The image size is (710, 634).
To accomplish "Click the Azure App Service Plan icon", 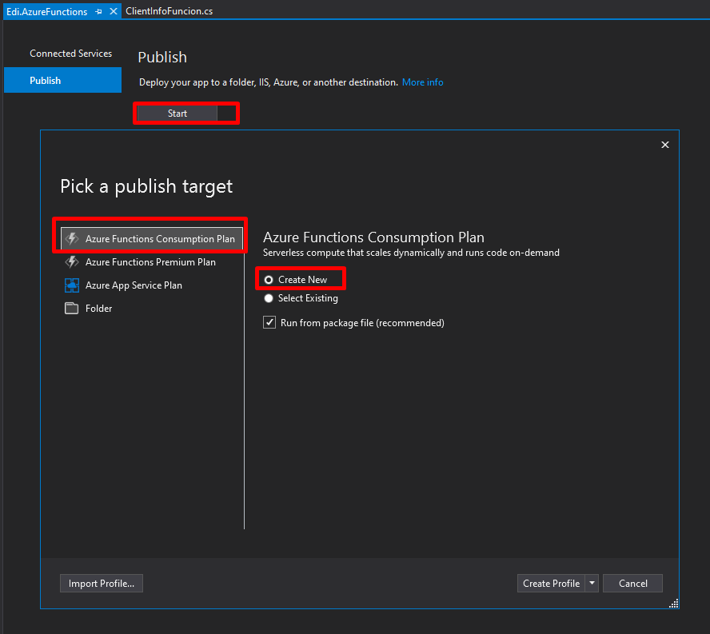I will click(x=71, y=285).
